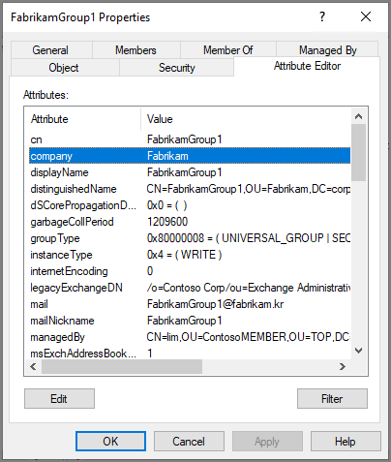The height and width of the screenshot is (462, 391).
Task: Click the horizontal scrollbar right arrow
Action: [343, 366]
